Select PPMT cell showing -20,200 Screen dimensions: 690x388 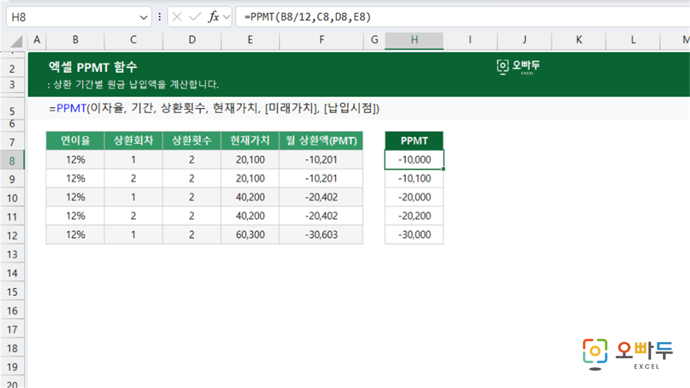pos(414,216)
